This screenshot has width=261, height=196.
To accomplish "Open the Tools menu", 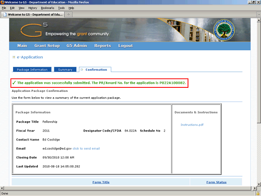I will (61, 8).
